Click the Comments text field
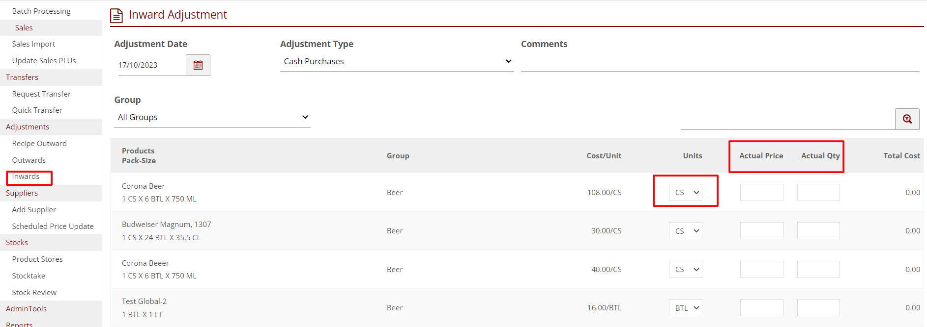The height and width of the screenshot is (327, 927). (720, 63)
